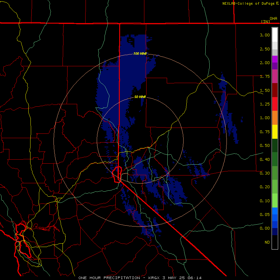
Task: Click the bright magenta swatch on the scale
Action: click(275, 59)
